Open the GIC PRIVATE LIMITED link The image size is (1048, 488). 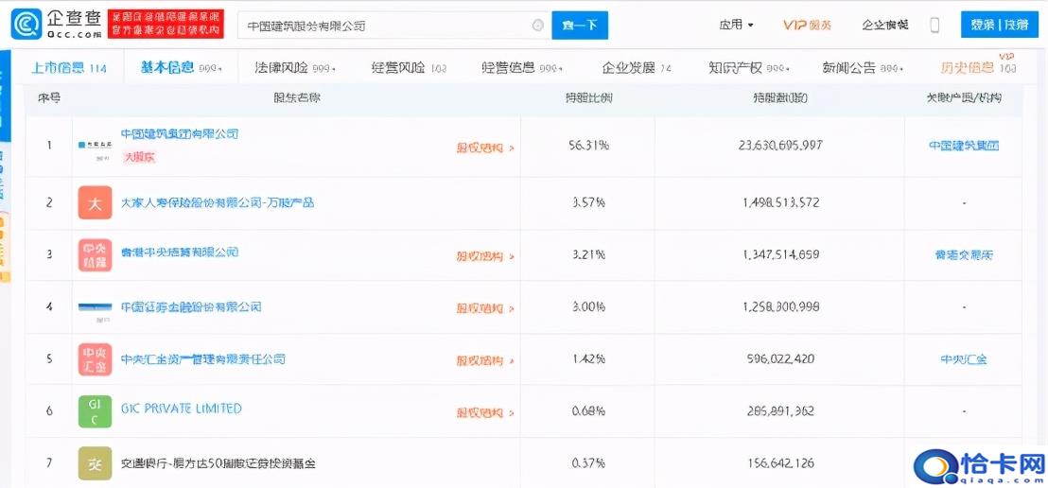coord(182,409)
